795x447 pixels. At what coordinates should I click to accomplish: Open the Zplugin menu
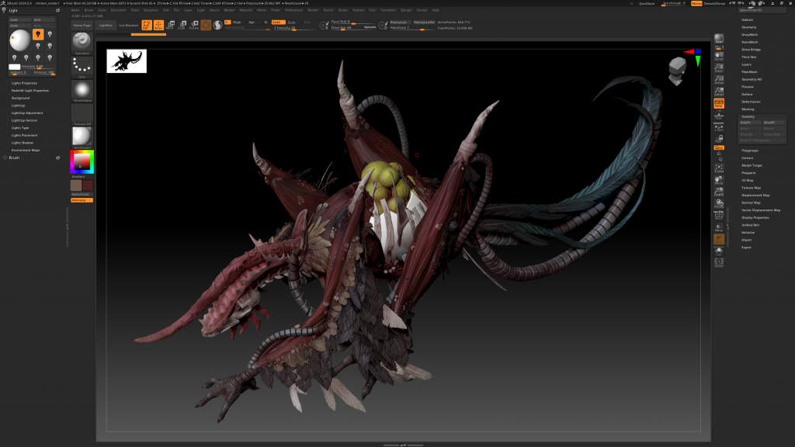[406, 10]
